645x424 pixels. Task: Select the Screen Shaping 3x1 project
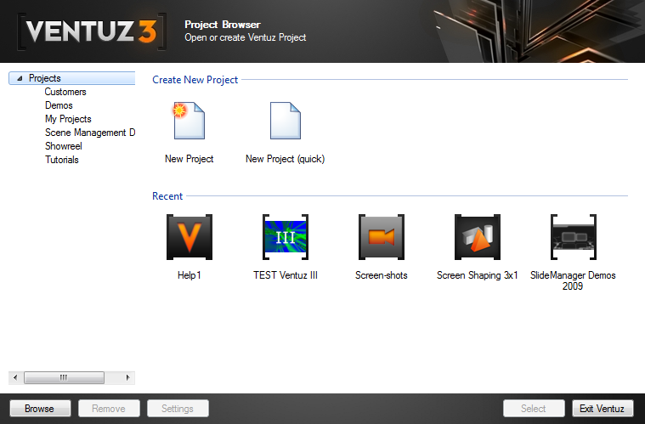(x=477, y=237)
